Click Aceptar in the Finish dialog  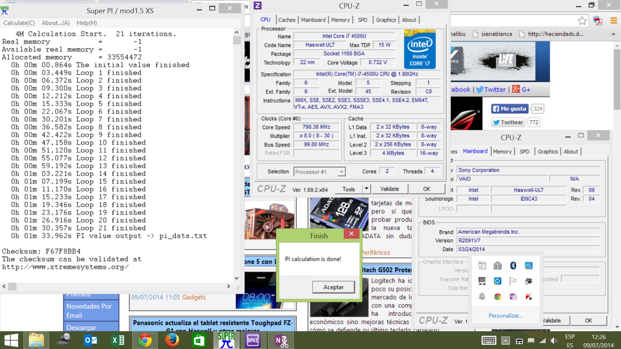[333, 287]
